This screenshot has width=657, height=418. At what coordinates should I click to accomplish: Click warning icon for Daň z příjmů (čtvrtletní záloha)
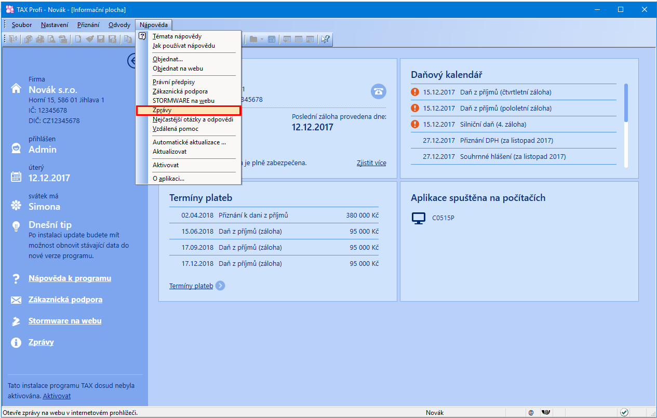414,92
